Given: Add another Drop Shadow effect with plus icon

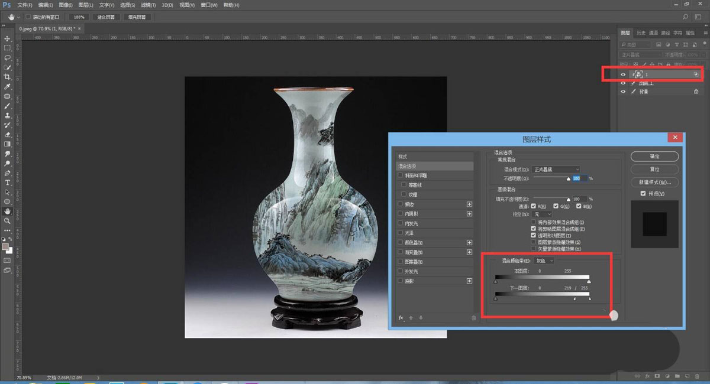Looking at the screenshot, I should point(470,281).
